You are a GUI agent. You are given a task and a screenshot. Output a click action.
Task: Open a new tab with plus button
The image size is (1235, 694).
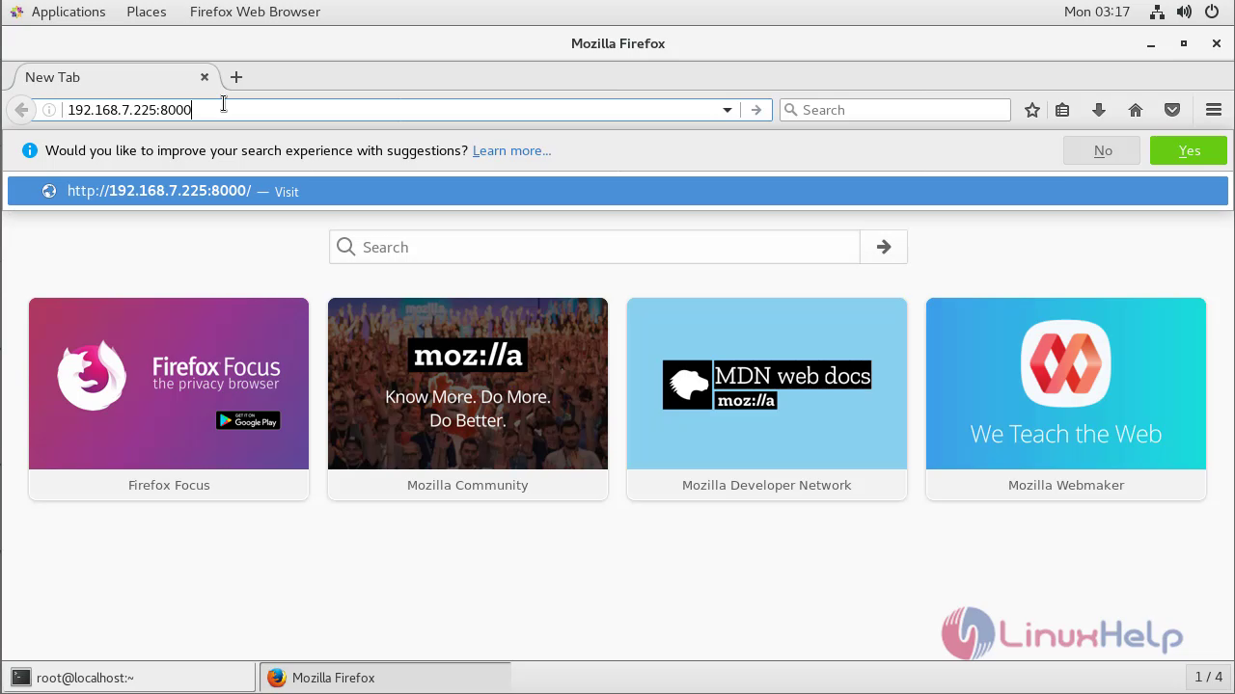click(x=236, y=77)
